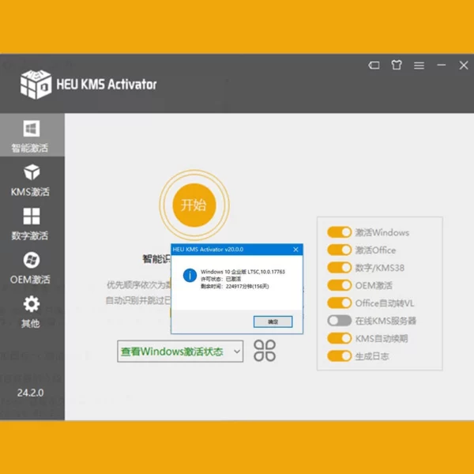Enable the 在线KMS服务器 switch
This screenshot has width=474, height=474.
click(x=340, y=321)
